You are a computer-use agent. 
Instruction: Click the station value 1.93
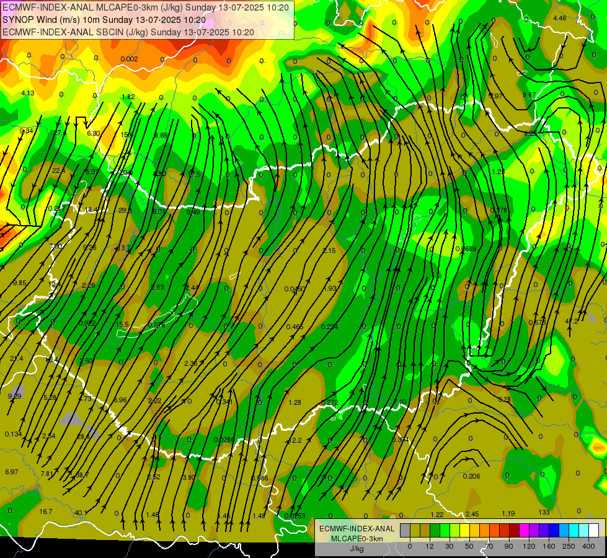point(329,288)
